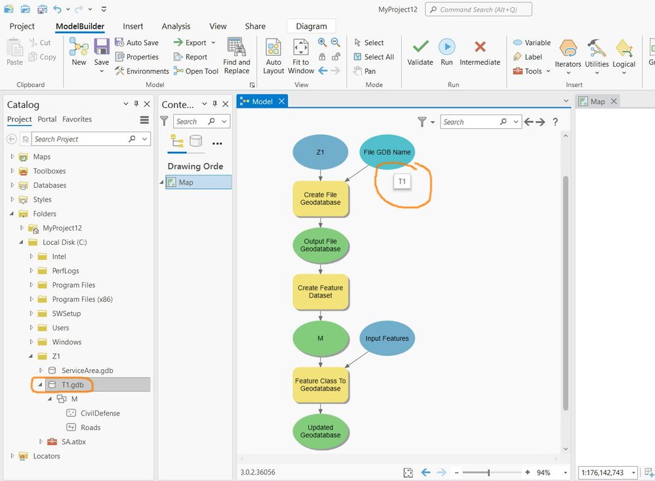
Task: Click the Environments button
Action: click(x=142, y=71)
